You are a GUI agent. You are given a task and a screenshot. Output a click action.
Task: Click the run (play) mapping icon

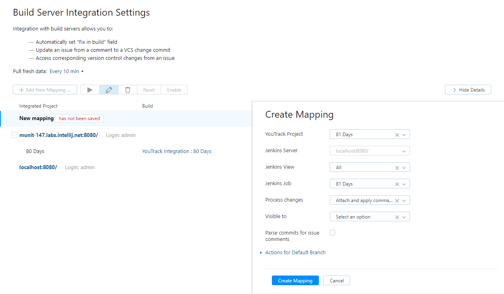[x=90, y=90]
